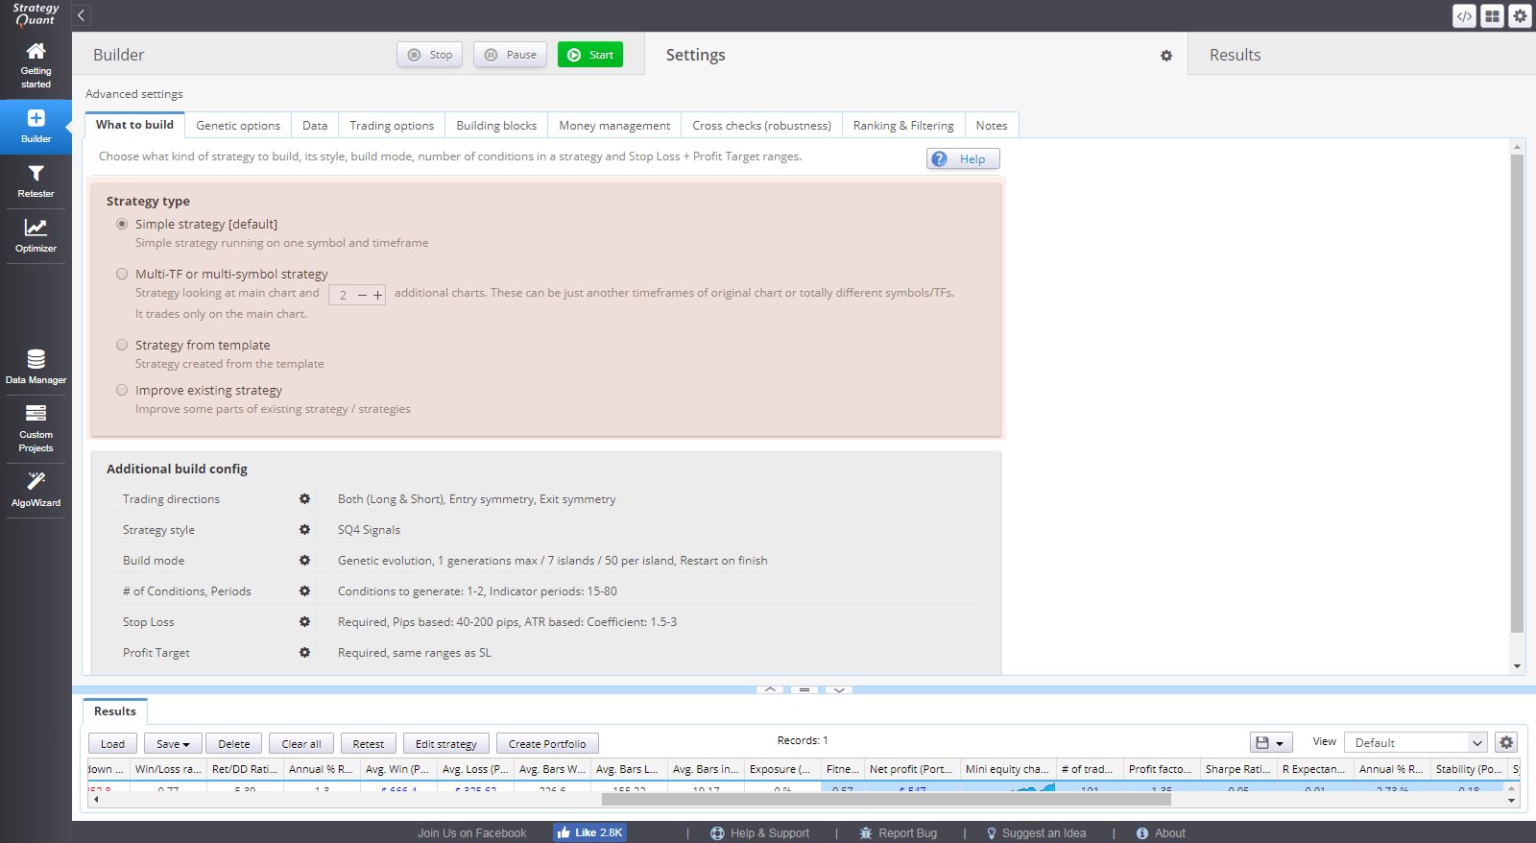The height and width of the screenshot is (843, 1536).
Task: Open Help for What to build
Action: [963, 159]
